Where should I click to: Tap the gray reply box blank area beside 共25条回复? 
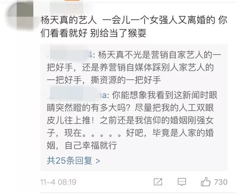click(163, 161)
